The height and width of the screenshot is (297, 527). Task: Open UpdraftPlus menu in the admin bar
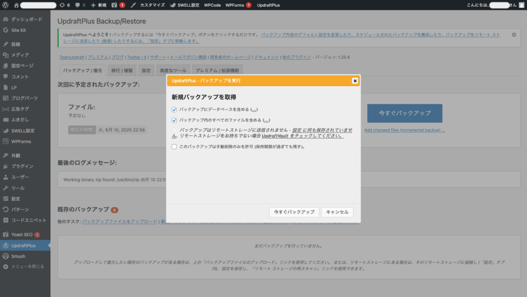click(268, 5)
